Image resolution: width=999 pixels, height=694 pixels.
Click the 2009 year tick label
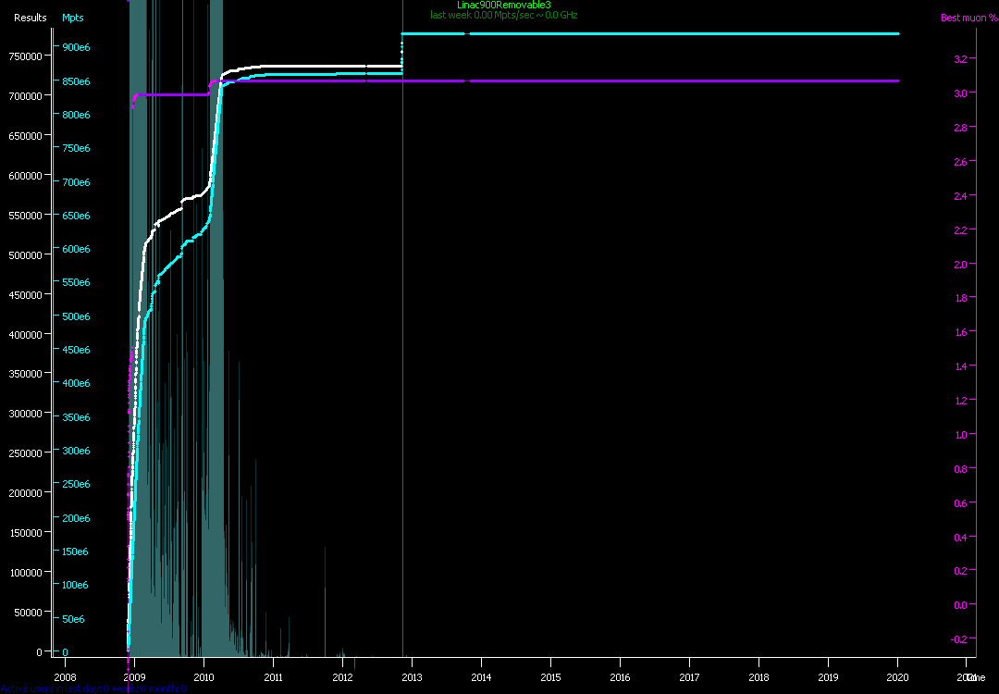(x=134, y=677)
